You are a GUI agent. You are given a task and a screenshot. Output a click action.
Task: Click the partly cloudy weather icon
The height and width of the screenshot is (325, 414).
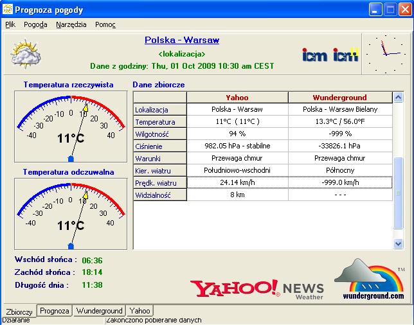tap(26, 53)
